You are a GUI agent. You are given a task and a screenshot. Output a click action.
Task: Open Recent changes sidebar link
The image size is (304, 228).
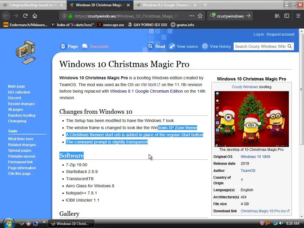click(21, 104)
